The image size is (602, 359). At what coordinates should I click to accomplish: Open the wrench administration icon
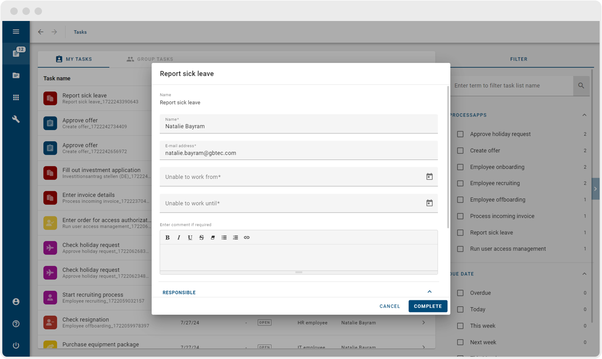click(16, 119)
